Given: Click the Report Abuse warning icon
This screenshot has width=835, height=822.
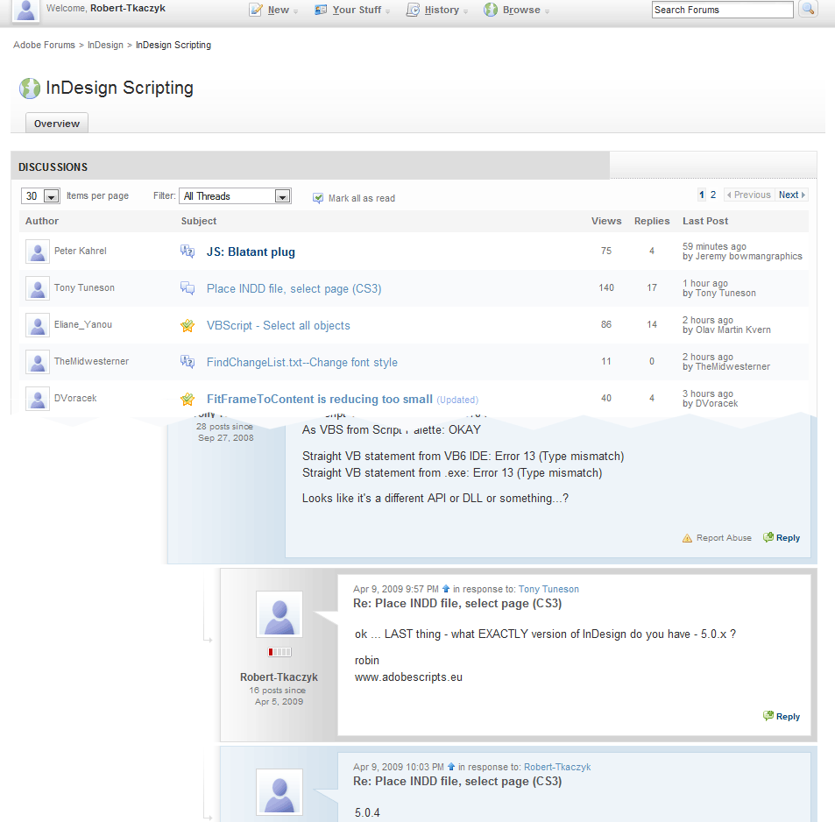Looking at the screenshot, I should (x=687, y=538).
